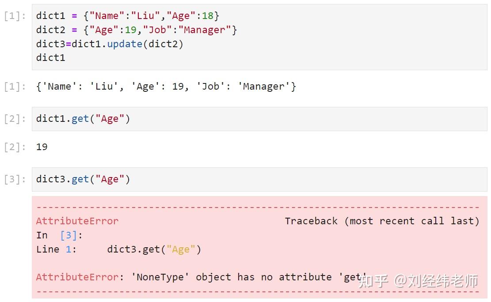The width and height of the screenshot is (491, 302).
Task: Click the Traceback (most recent call last) text
Action: click(382, 221)
